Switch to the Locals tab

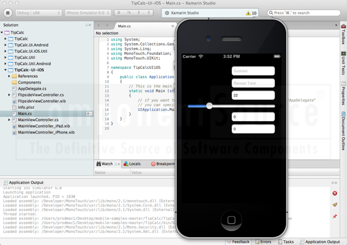coord(132,164)
